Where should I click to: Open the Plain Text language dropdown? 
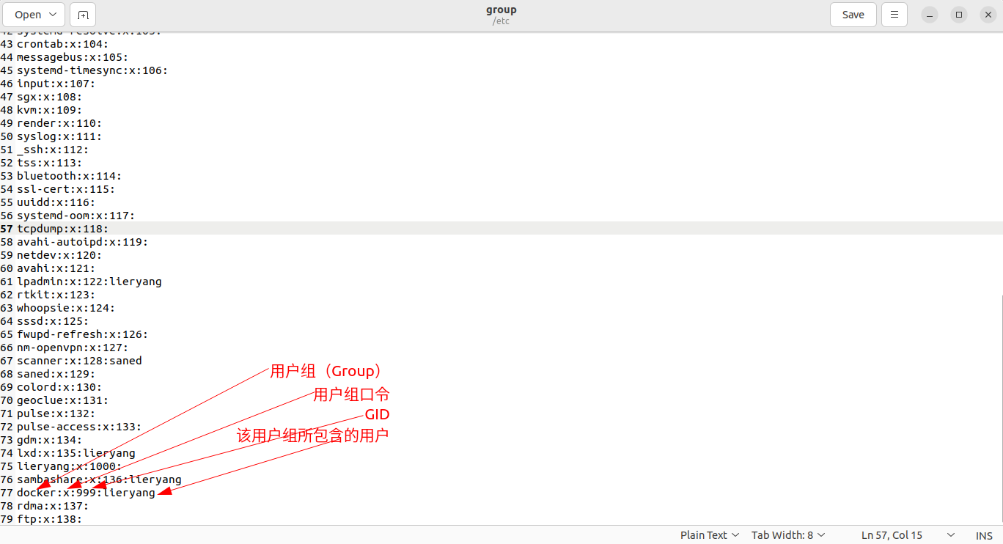[x=710, y=535]
